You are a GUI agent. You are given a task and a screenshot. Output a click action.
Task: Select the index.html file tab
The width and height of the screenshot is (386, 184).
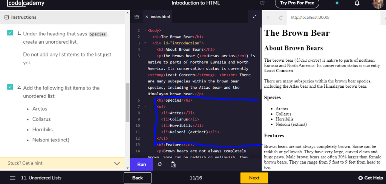(x=160, y=17)
